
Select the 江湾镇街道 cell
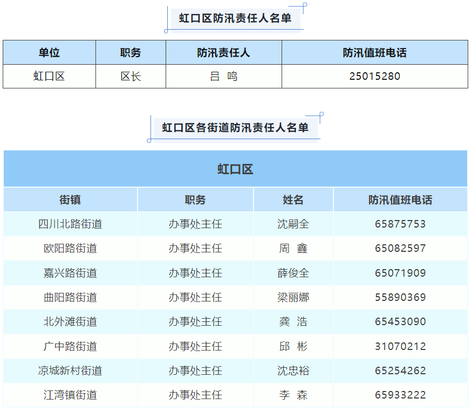70,395
